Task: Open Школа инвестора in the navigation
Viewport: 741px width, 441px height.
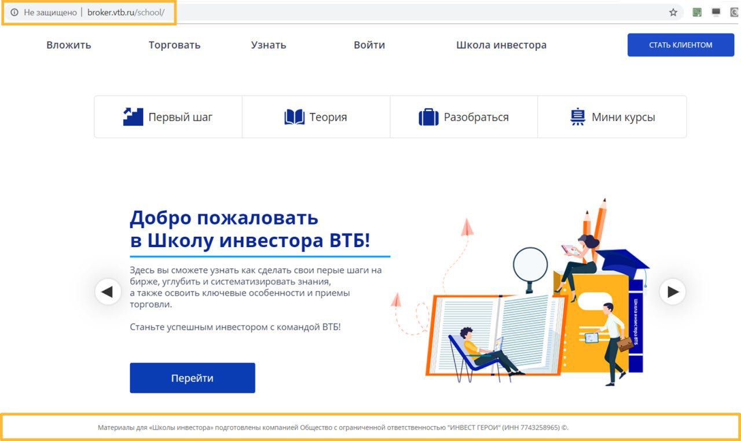Action: pos(501,45)
